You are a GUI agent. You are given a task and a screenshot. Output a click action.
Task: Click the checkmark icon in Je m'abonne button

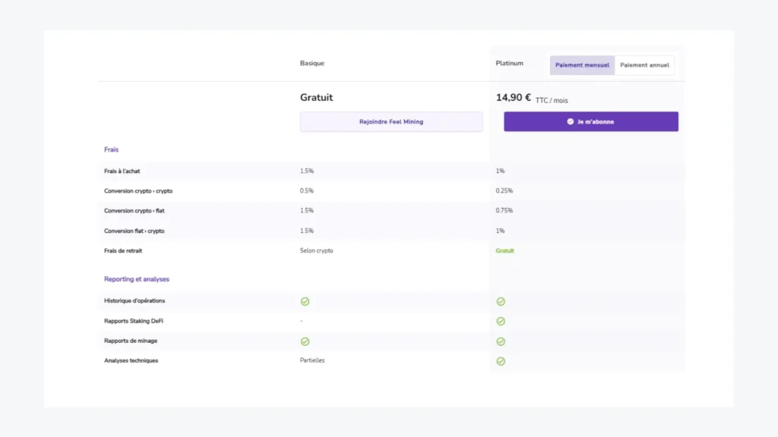pyautogui.click(x=570, y=121)
